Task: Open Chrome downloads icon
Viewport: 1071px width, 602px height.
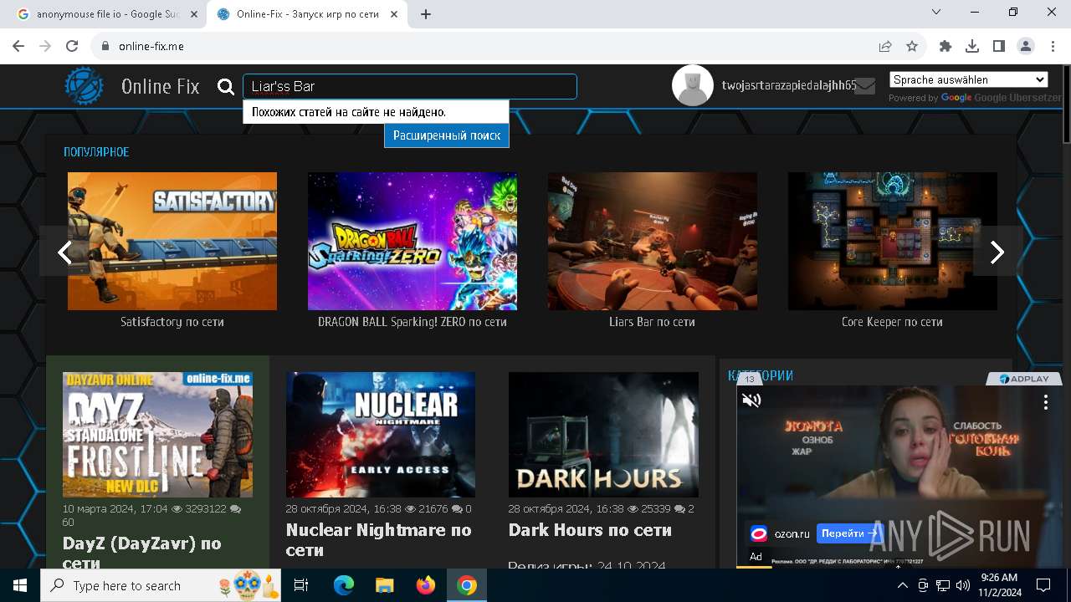Action: [x=972, y=46]
